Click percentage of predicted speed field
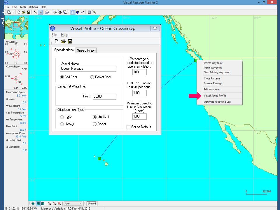The width and height of the screenshot is (280, 210). pos(139,72)
